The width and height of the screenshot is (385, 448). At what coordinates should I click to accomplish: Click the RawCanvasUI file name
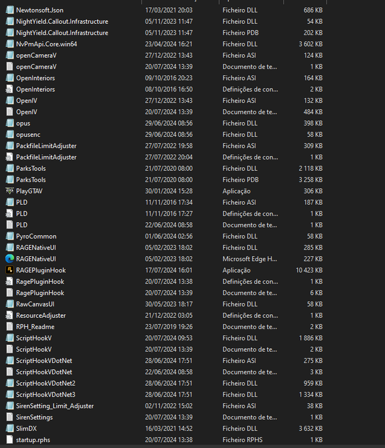click(35, 304)
